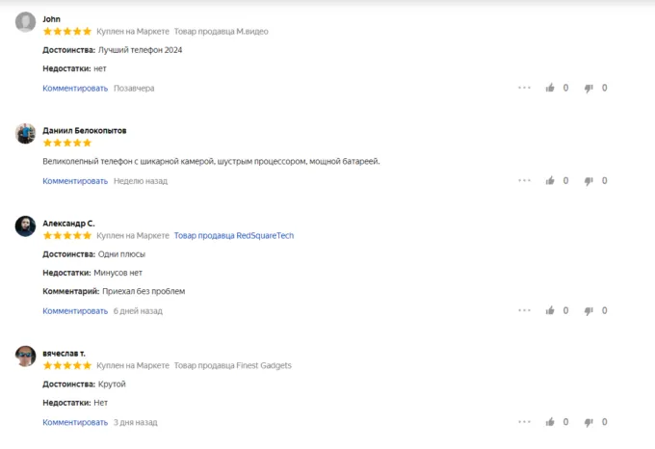Thumbs up вячеслав т.'s review
Image resolution: width=655 pixels, height=449 pixels.
tap(550, 422)
